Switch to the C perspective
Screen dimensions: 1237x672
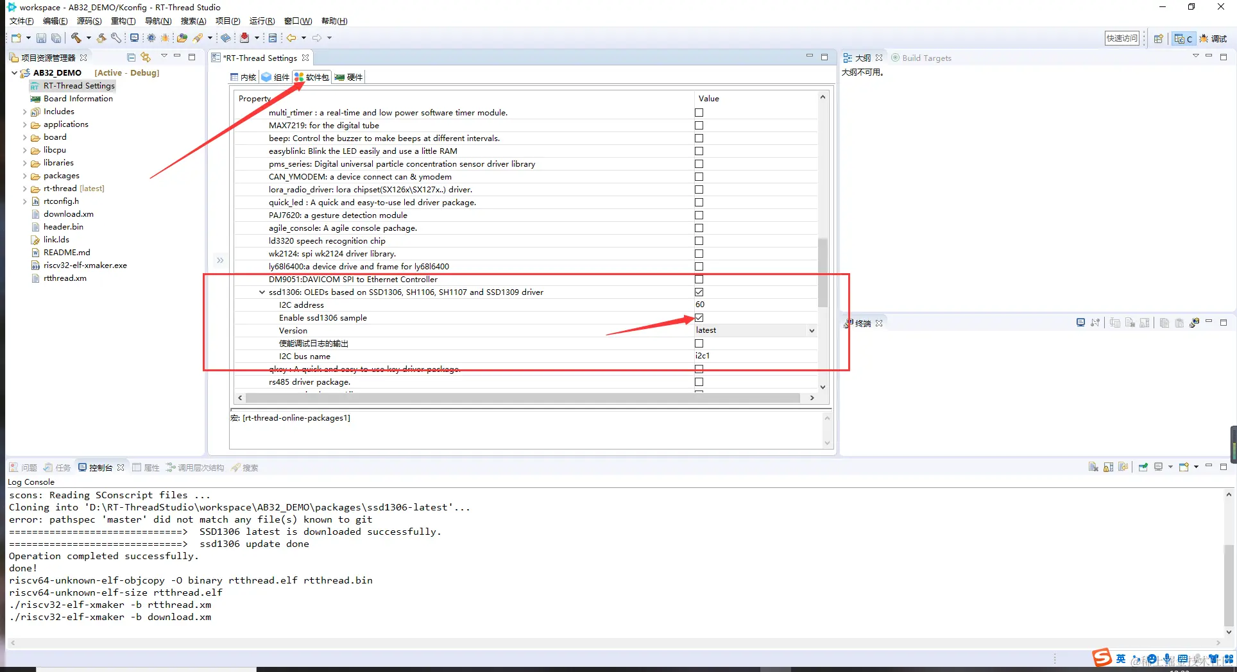click(x=1183, y=38)
